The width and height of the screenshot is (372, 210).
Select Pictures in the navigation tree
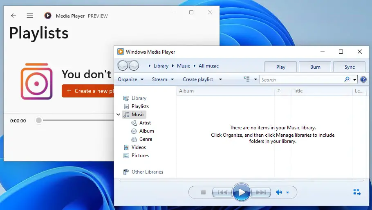140,156
